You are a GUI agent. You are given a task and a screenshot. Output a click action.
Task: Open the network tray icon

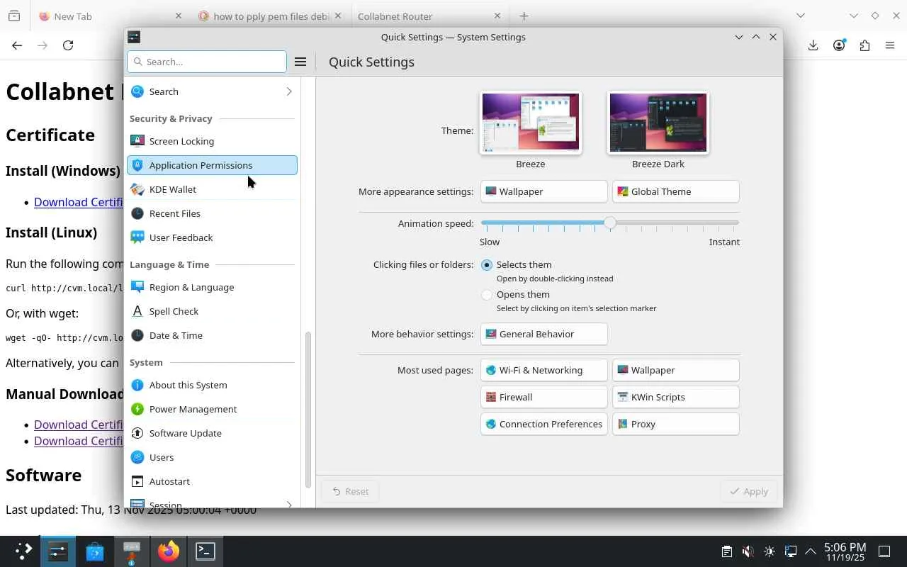click(791, 551)
